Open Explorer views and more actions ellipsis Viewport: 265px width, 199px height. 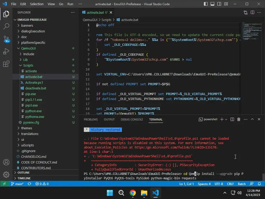[x=73, y=12]
